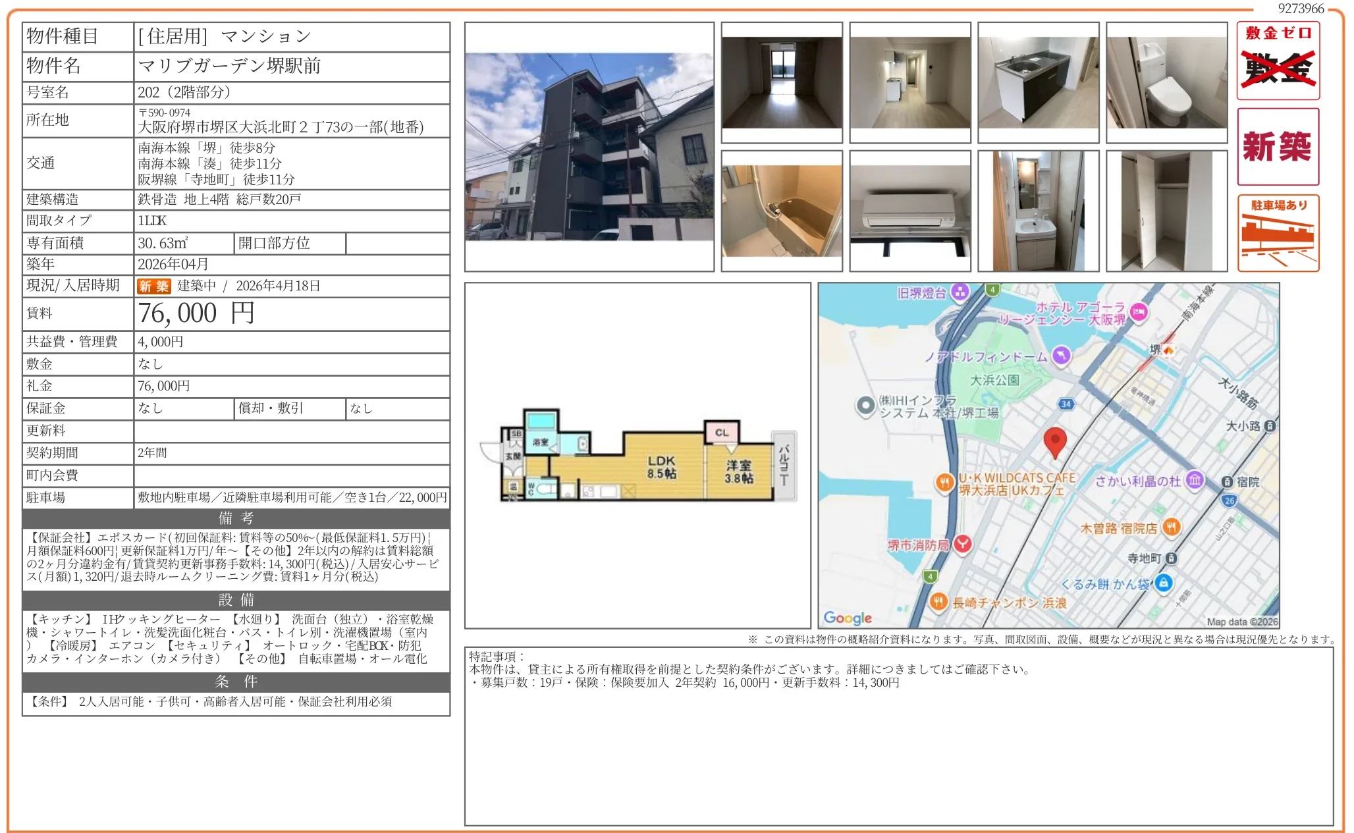Screen dimensions: 1354x833
Task: Click the 76,000 円 rent amount
Action: click(x=196, y=313)
